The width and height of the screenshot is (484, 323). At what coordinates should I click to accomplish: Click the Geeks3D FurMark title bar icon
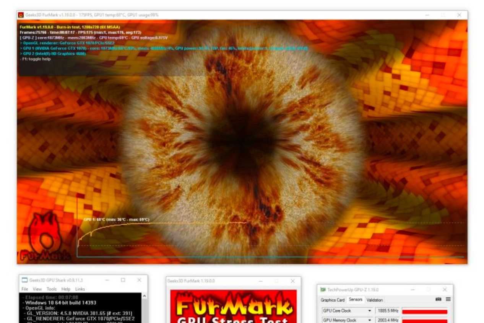pos(21,14)
